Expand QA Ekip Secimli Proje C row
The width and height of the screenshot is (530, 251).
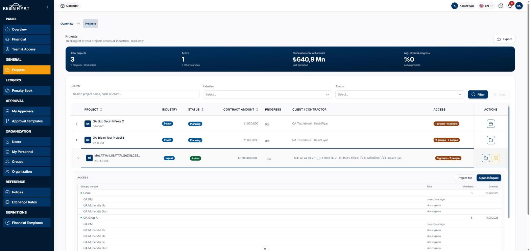click(x=76, y=124)
